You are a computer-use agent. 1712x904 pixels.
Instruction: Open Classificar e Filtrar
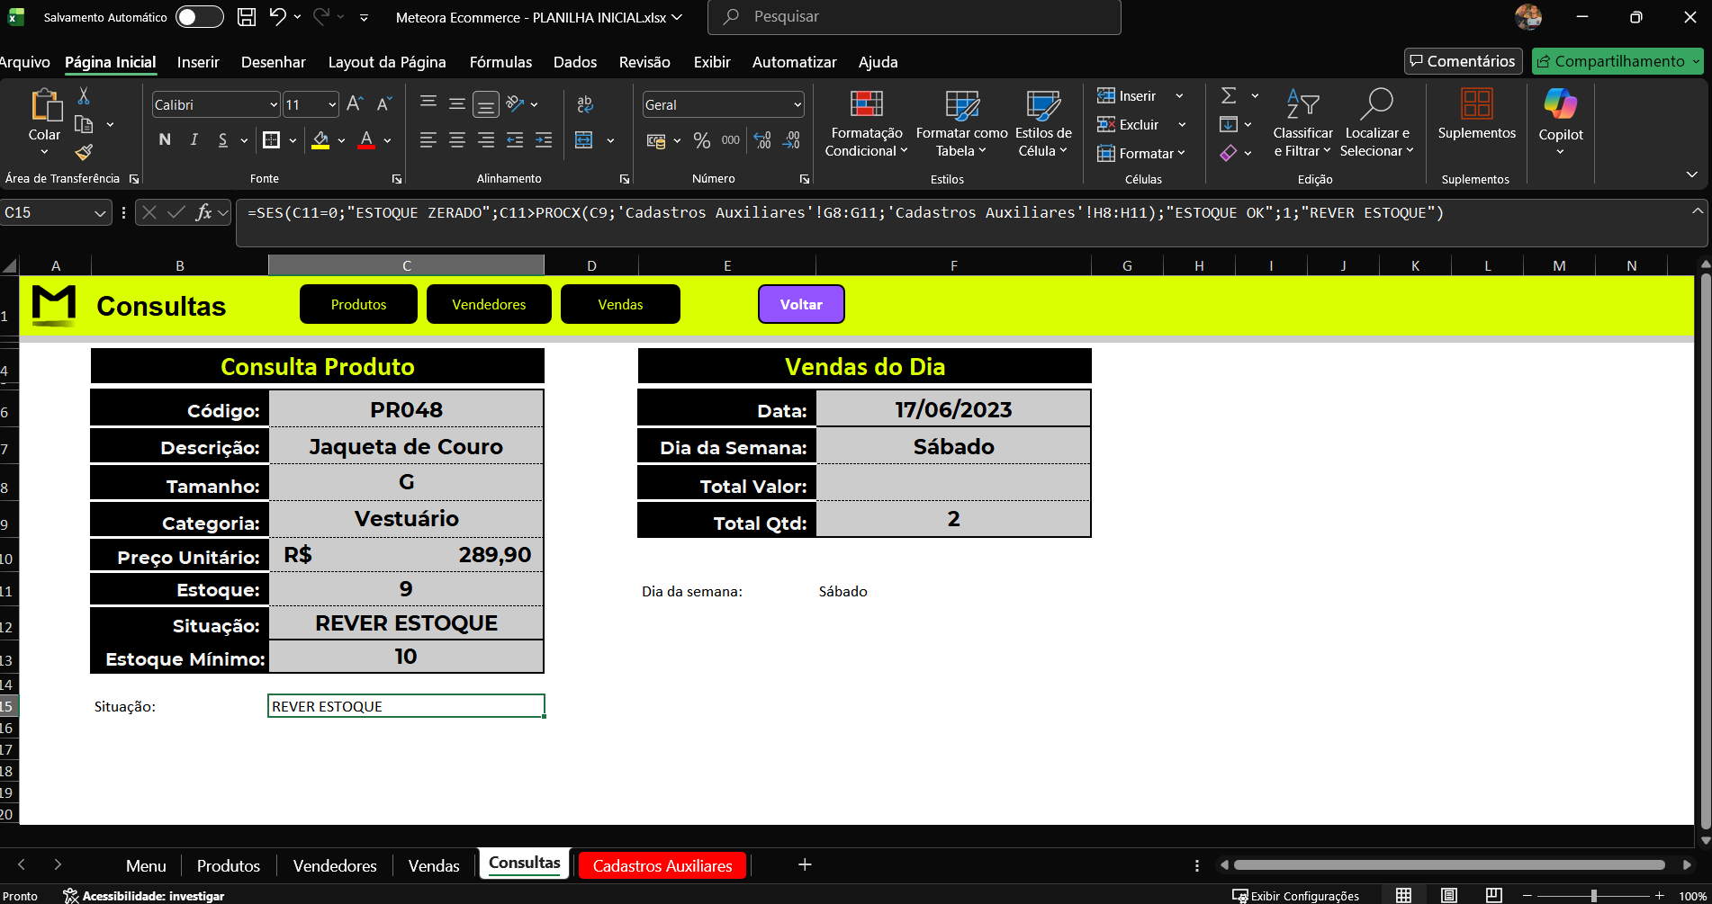coord(1302,123)
